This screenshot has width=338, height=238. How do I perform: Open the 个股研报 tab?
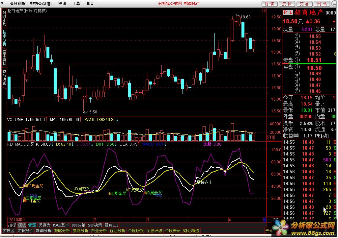point(136,231)
